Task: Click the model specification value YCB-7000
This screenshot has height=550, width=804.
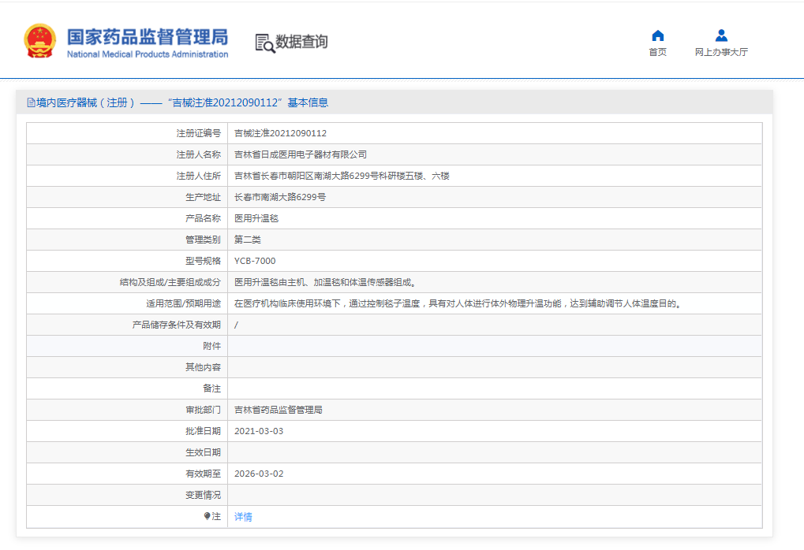Action: point(255,261)
